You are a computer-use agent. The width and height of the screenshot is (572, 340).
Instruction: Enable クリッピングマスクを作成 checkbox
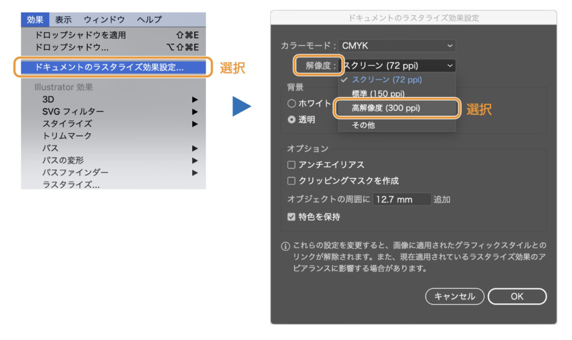coord(291,181)
